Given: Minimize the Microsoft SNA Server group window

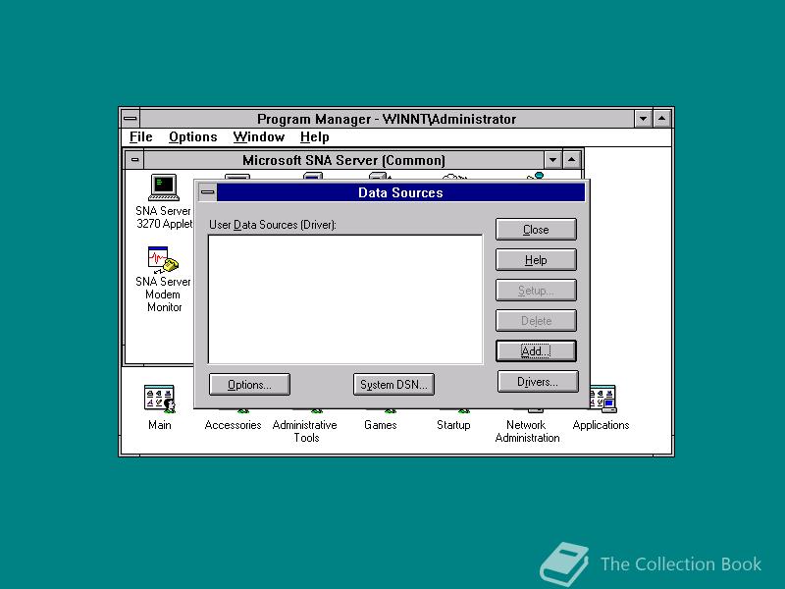Looking at the screenshot, I should pos(552,160).
